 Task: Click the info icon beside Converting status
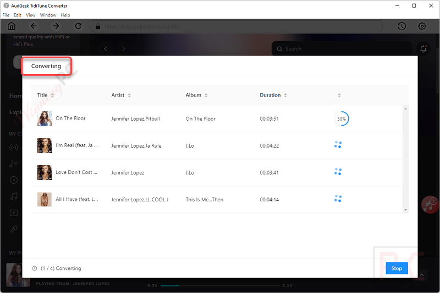tap(34, 268)
